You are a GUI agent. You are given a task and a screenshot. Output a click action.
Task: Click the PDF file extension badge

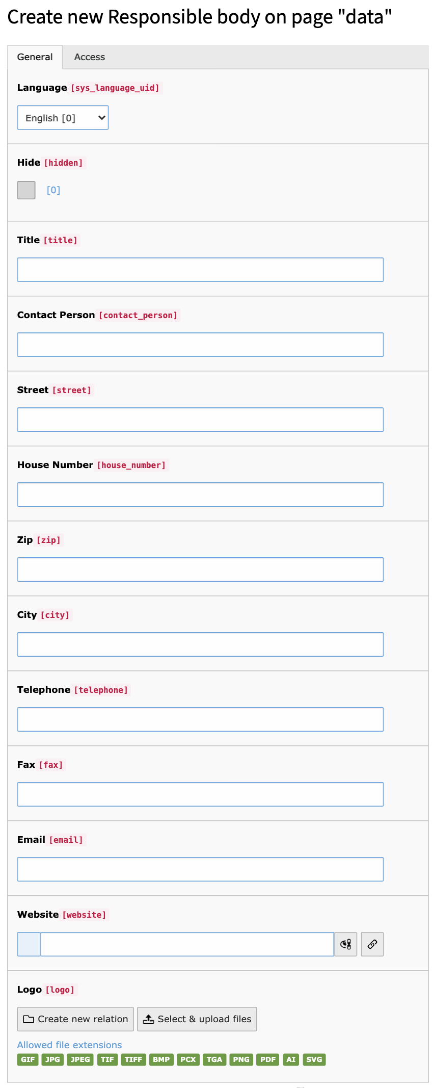tap(268, 1059)
